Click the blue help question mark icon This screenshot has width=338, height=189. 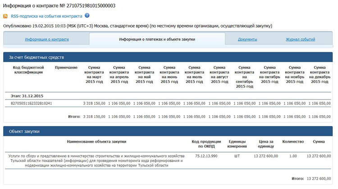pos(87,16)
